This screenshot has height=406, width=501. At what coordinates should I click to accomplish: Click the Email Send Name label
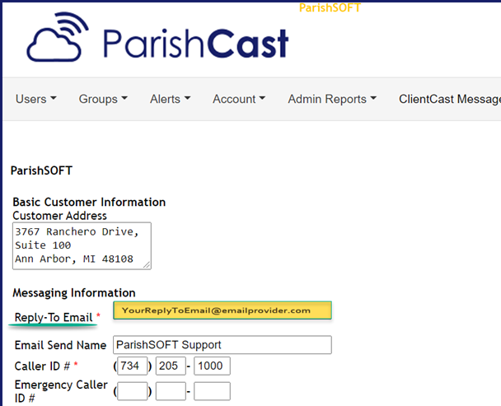60,345
